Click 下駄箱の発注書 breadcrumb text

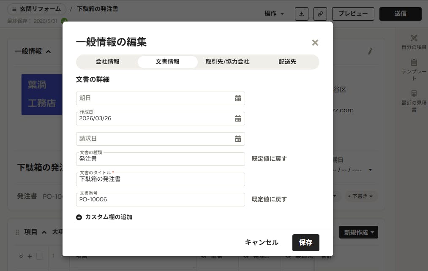pyautogui.click(x=98, y=9)
